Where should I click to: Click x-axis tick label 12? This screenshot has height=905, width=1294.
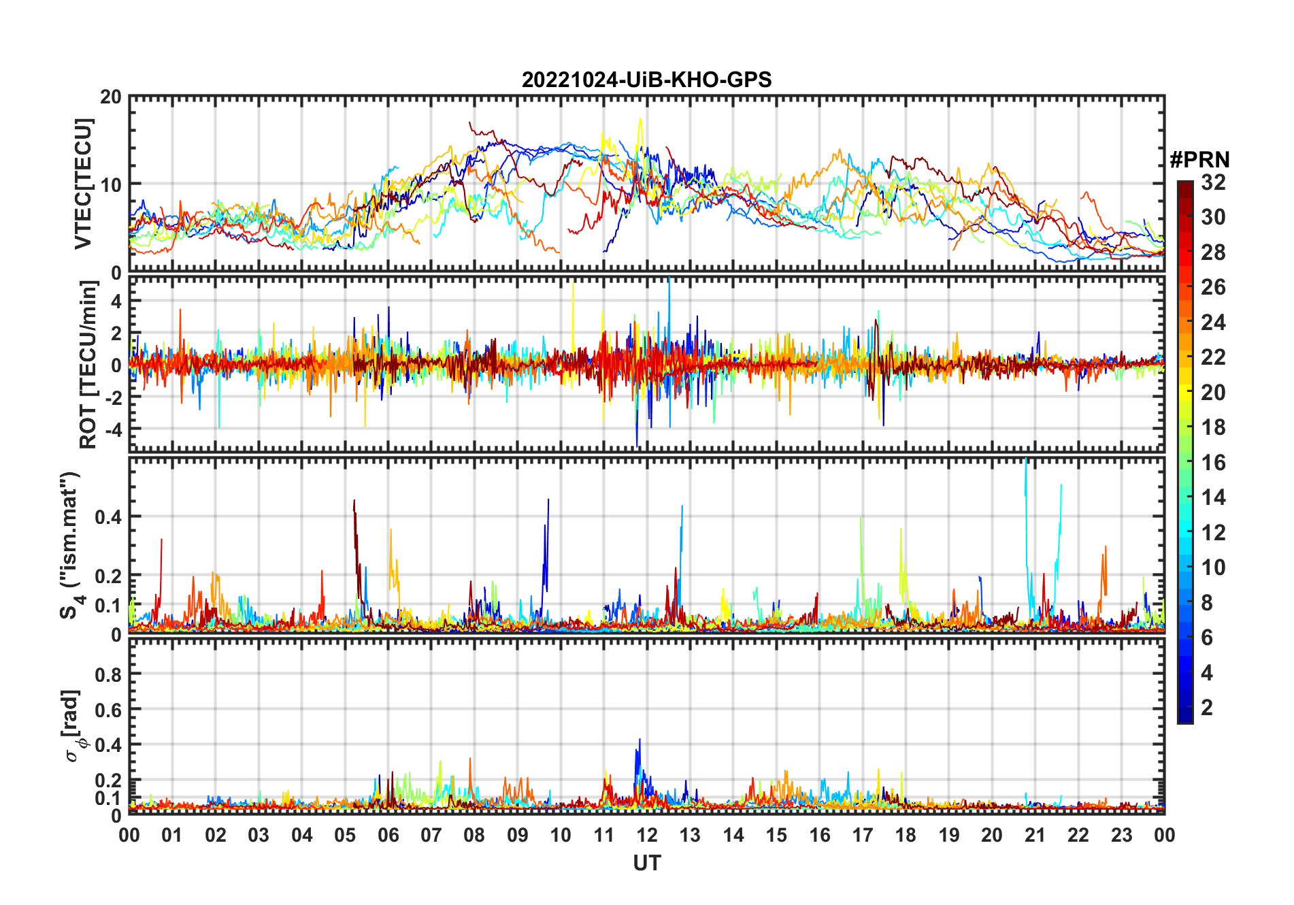(647, 835)
